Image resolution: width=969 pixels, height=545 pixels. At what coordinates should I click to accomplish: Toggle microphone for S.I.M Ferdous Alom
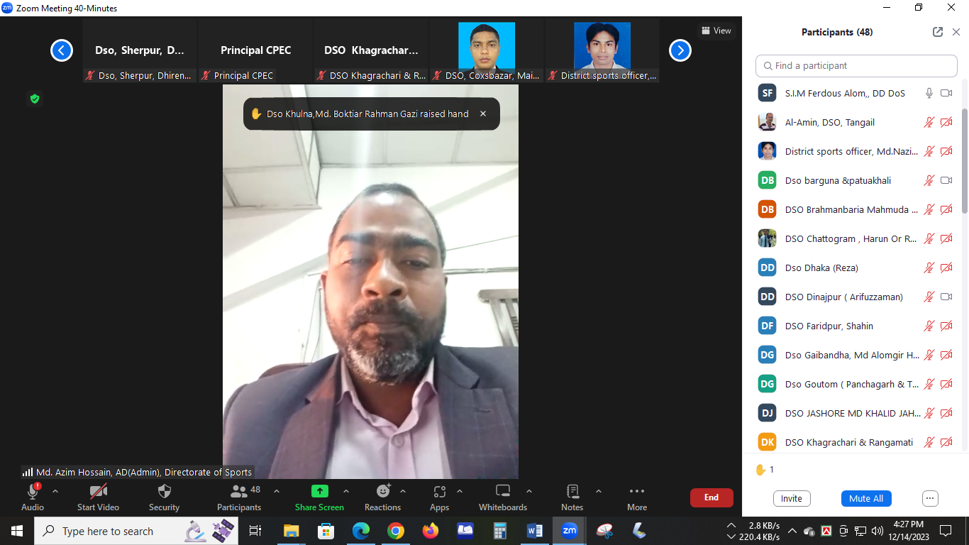click(x=929, y=93)
